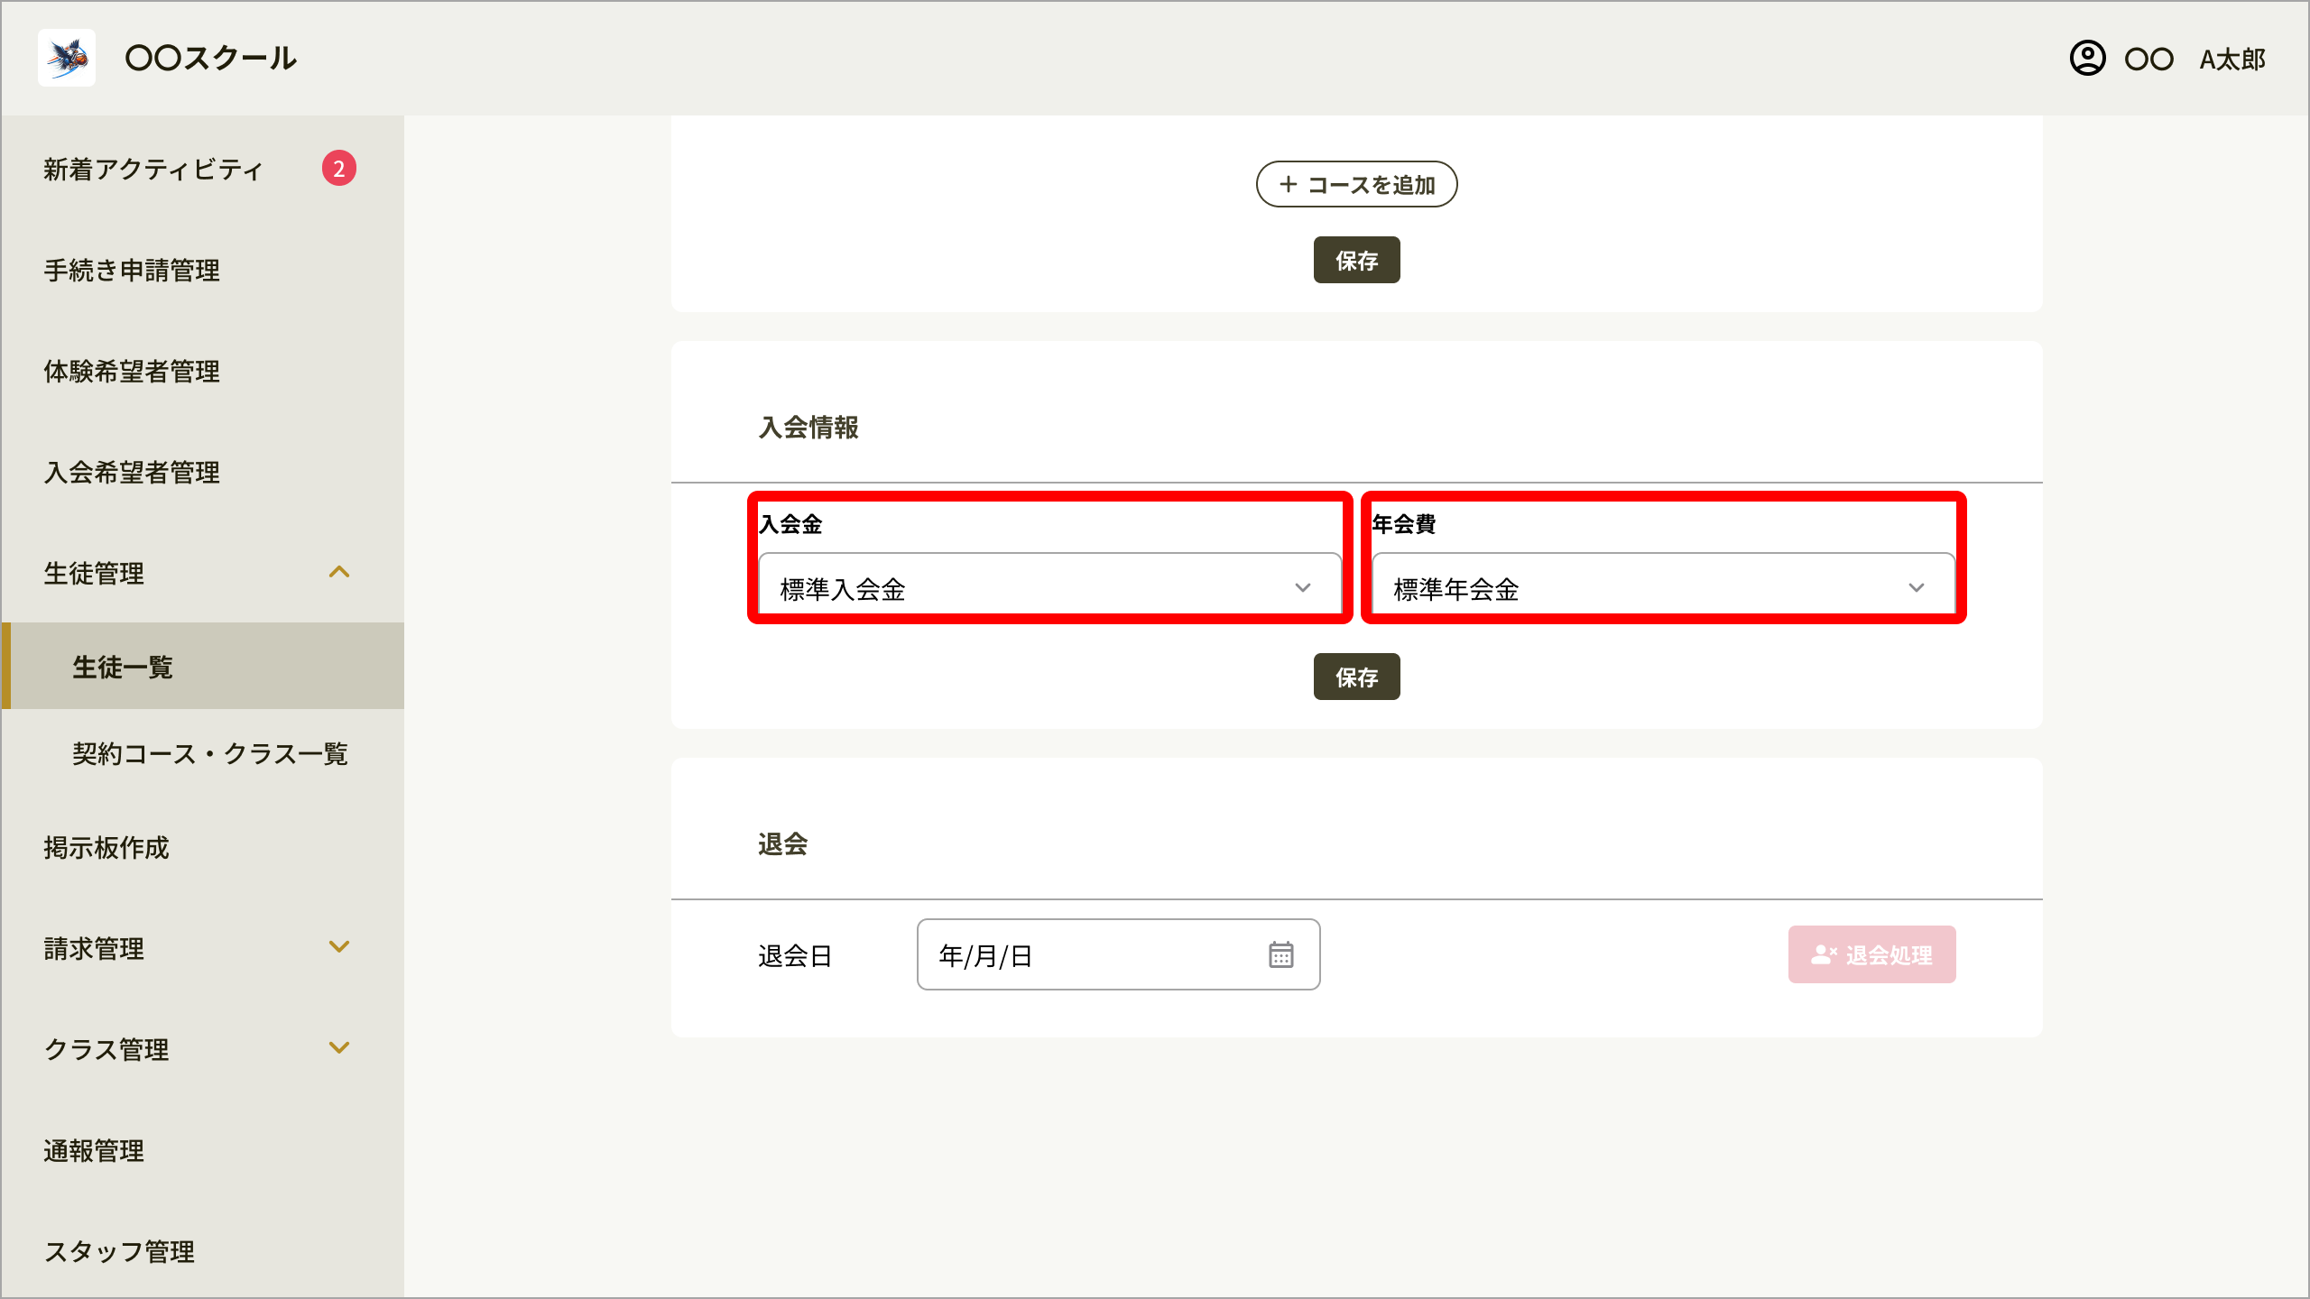Click the 退会処理 button
This screenshot has height=1299, width=2310.
point(1871,954)
